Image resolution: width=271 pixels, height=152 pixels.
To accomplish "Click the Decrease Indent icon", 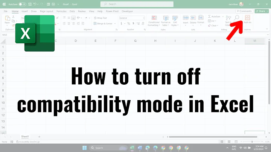I will [x=78, y=23].
